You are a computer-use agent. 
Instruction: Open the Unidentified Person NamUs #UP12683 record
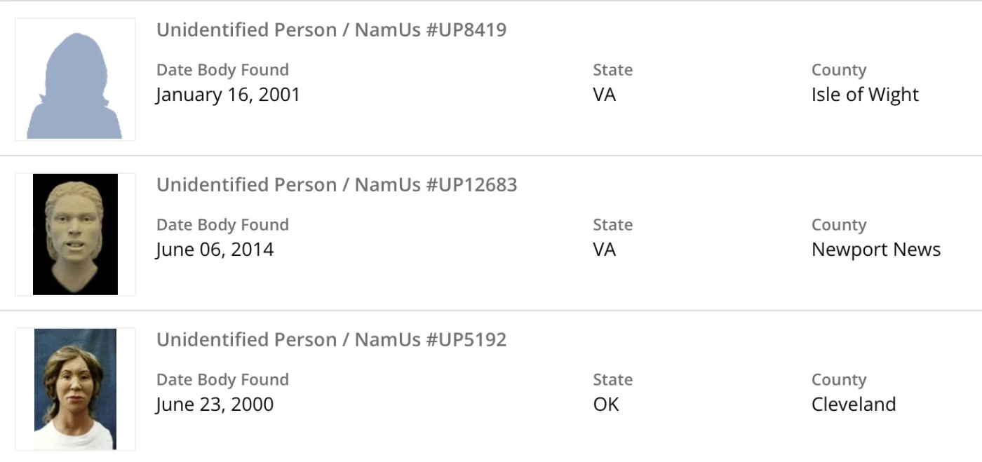click(337, 185)
